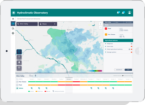Click the print icon beside Protect agricultural machinery
The width and height of the screenshot is (145, 105).
[x=129, y=49]
